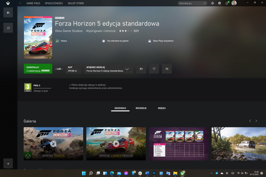Open the Windows Start menu
Image resolution: width=266 pixels, height=177 pixels.
coord(84,173)
